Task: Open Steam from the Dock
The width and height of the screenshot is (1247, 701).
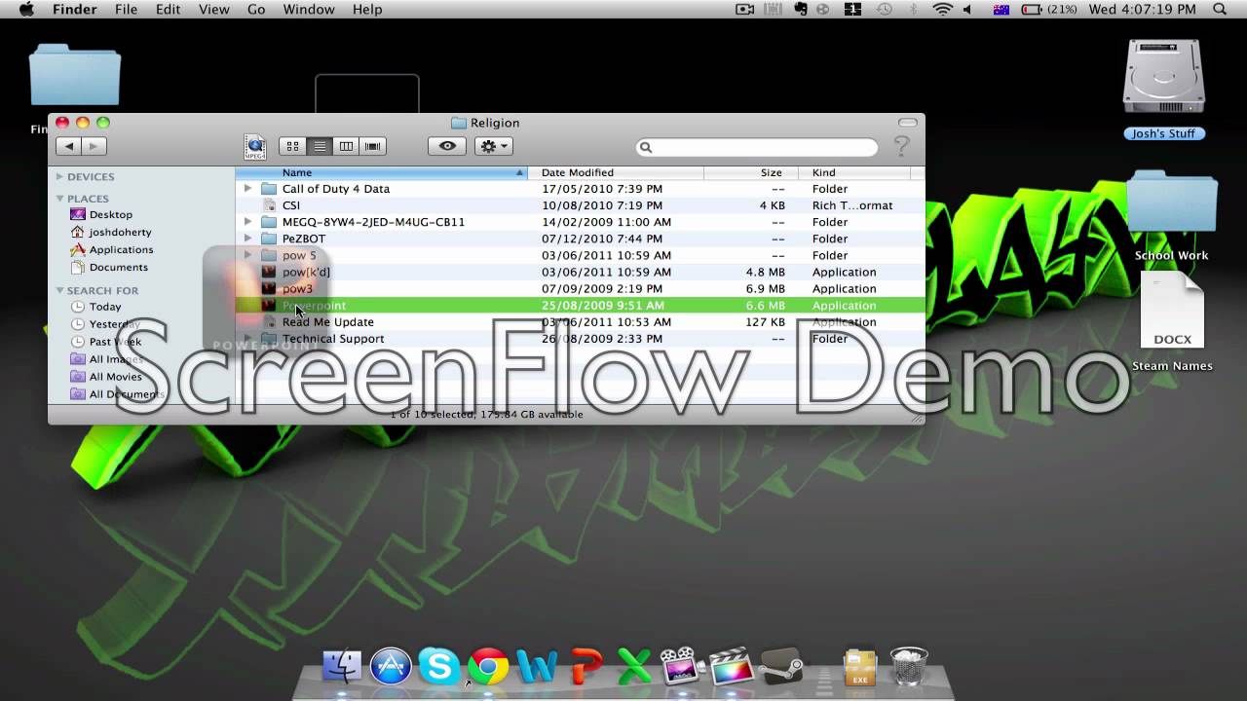Action: pos(781,667)
